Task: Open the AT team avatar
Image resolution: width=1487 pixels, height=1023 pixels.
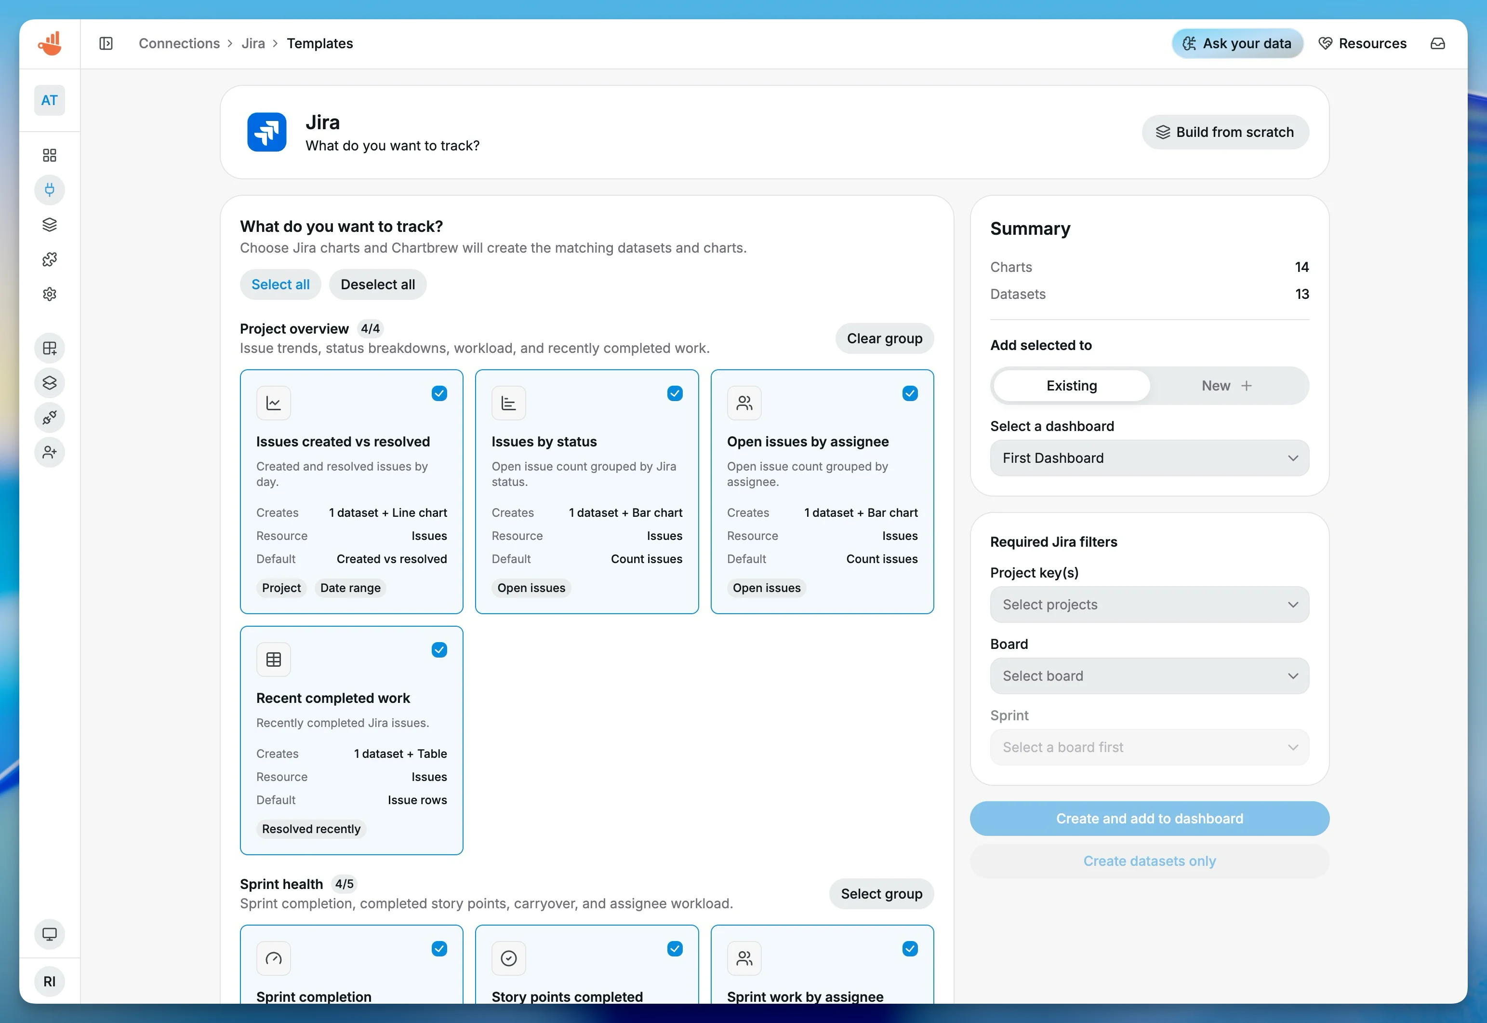Action: click(x=49, y=100)
